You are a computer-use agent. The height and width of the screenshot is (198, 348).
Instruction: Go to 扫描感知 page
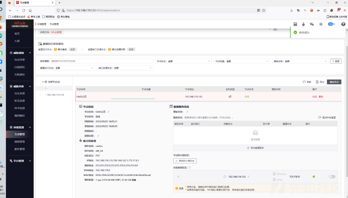[x=20, y=67]
